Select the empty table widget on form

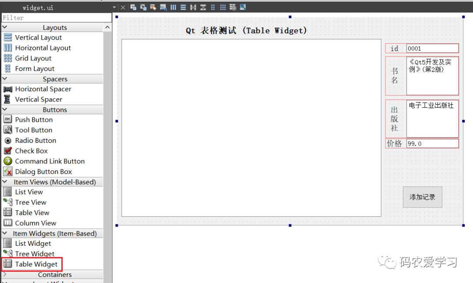point(251,128)
